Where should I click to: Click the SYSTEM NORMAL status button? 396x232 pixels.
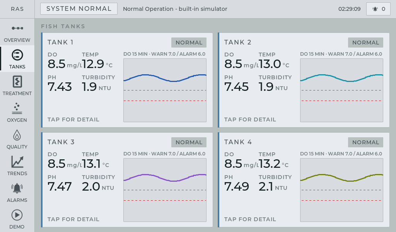point(79,9)
